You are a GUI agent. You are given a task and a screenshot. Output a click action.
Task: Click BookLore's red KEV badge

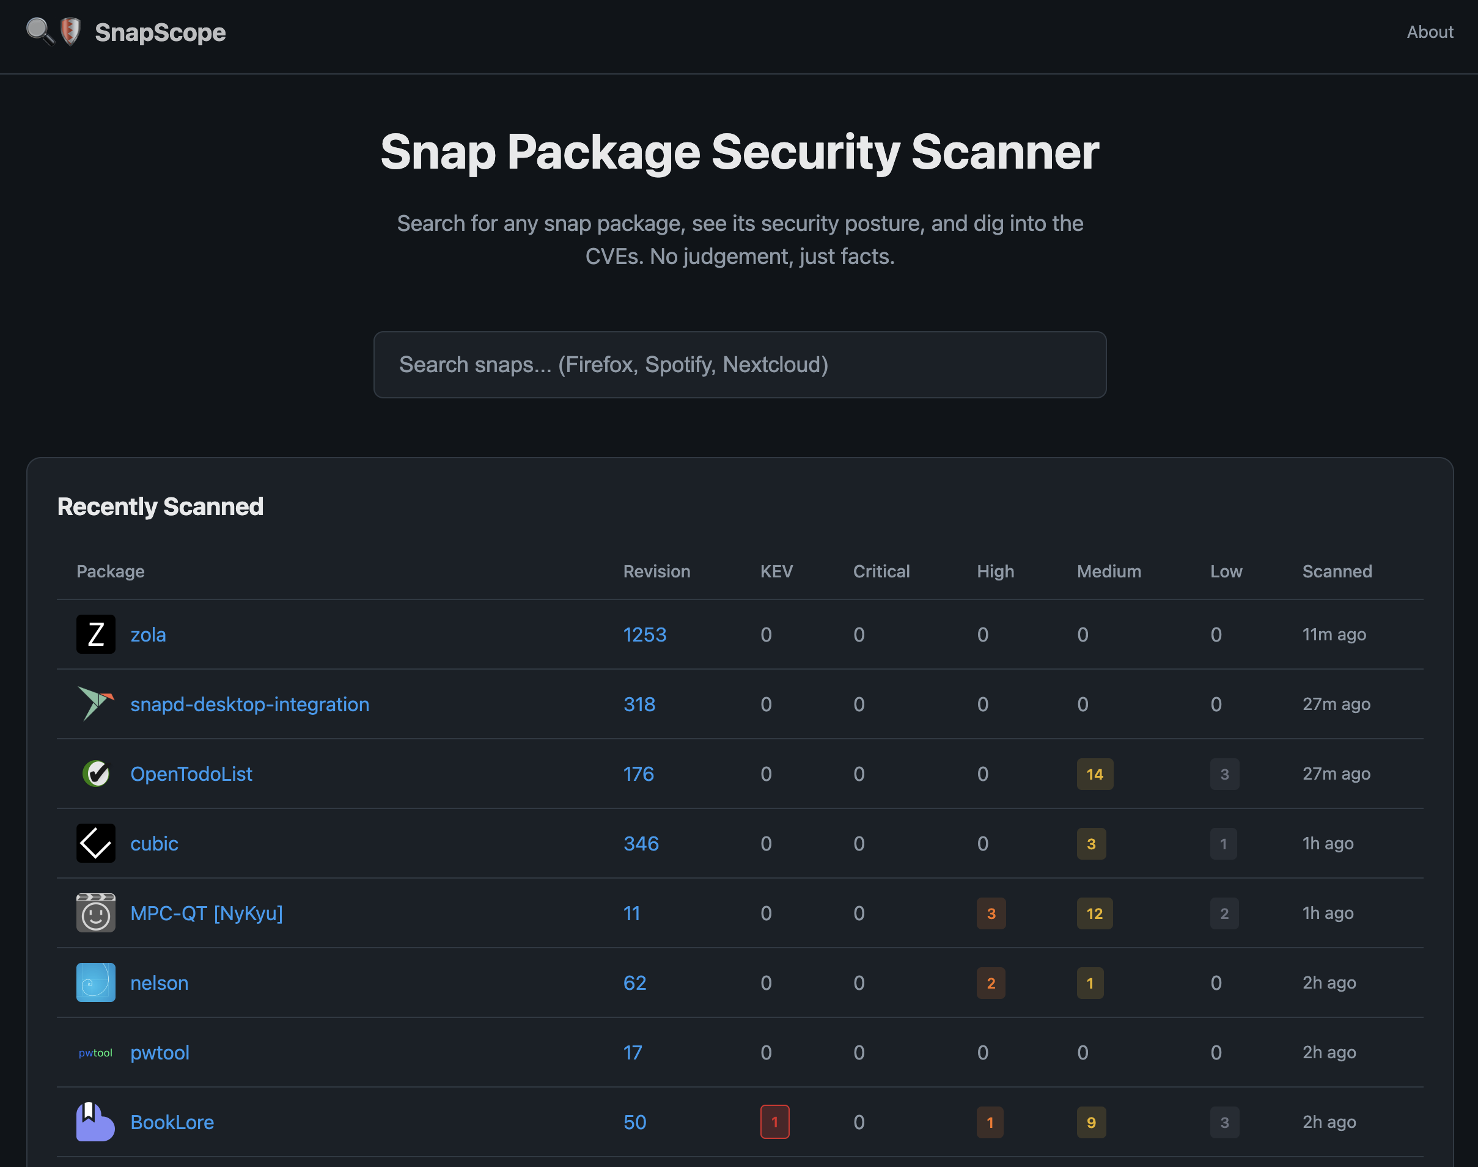point(774,1122)
